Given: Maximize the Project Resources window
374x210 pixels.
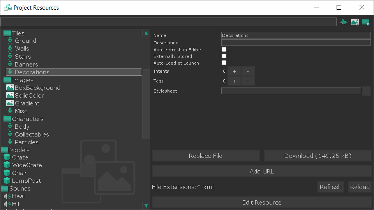Looking at the screenshot, I should pos(339,7).
